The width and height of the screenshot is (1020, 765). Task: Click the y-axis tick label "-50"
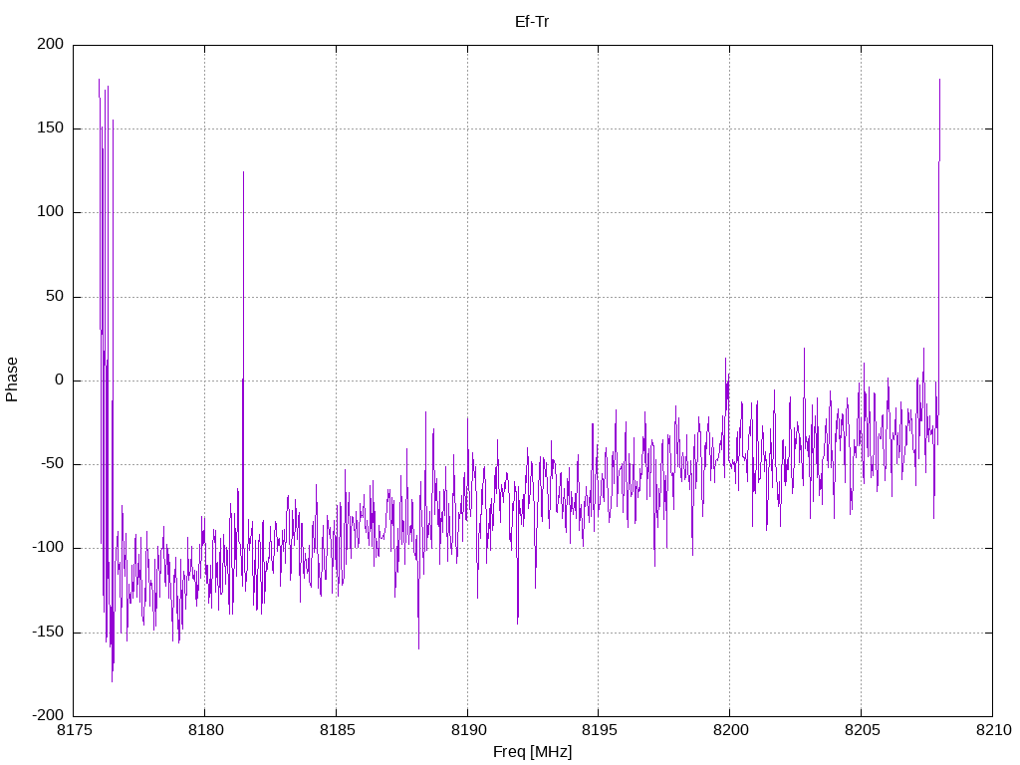[x=53, y=464]
